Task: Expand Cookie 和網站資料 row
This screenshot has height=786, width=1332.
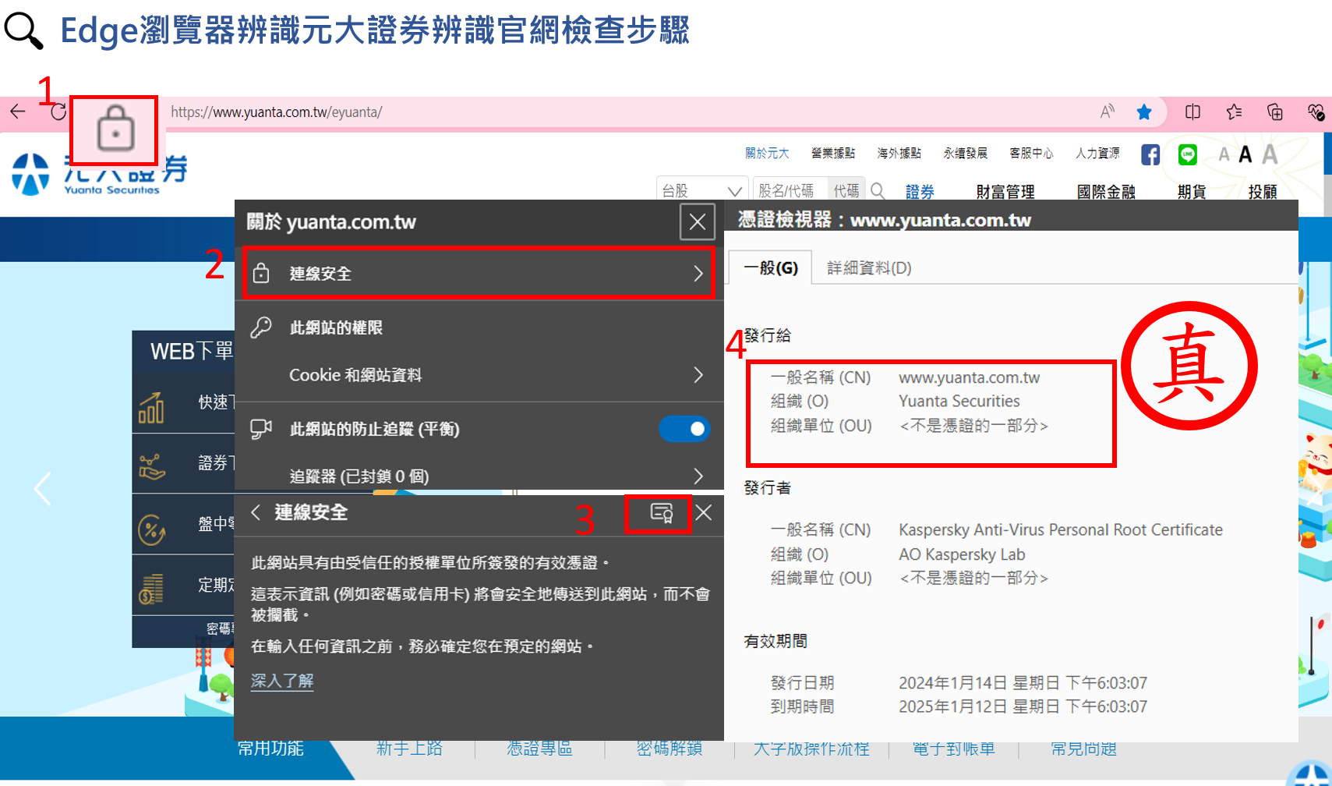Action: (479, 375)
